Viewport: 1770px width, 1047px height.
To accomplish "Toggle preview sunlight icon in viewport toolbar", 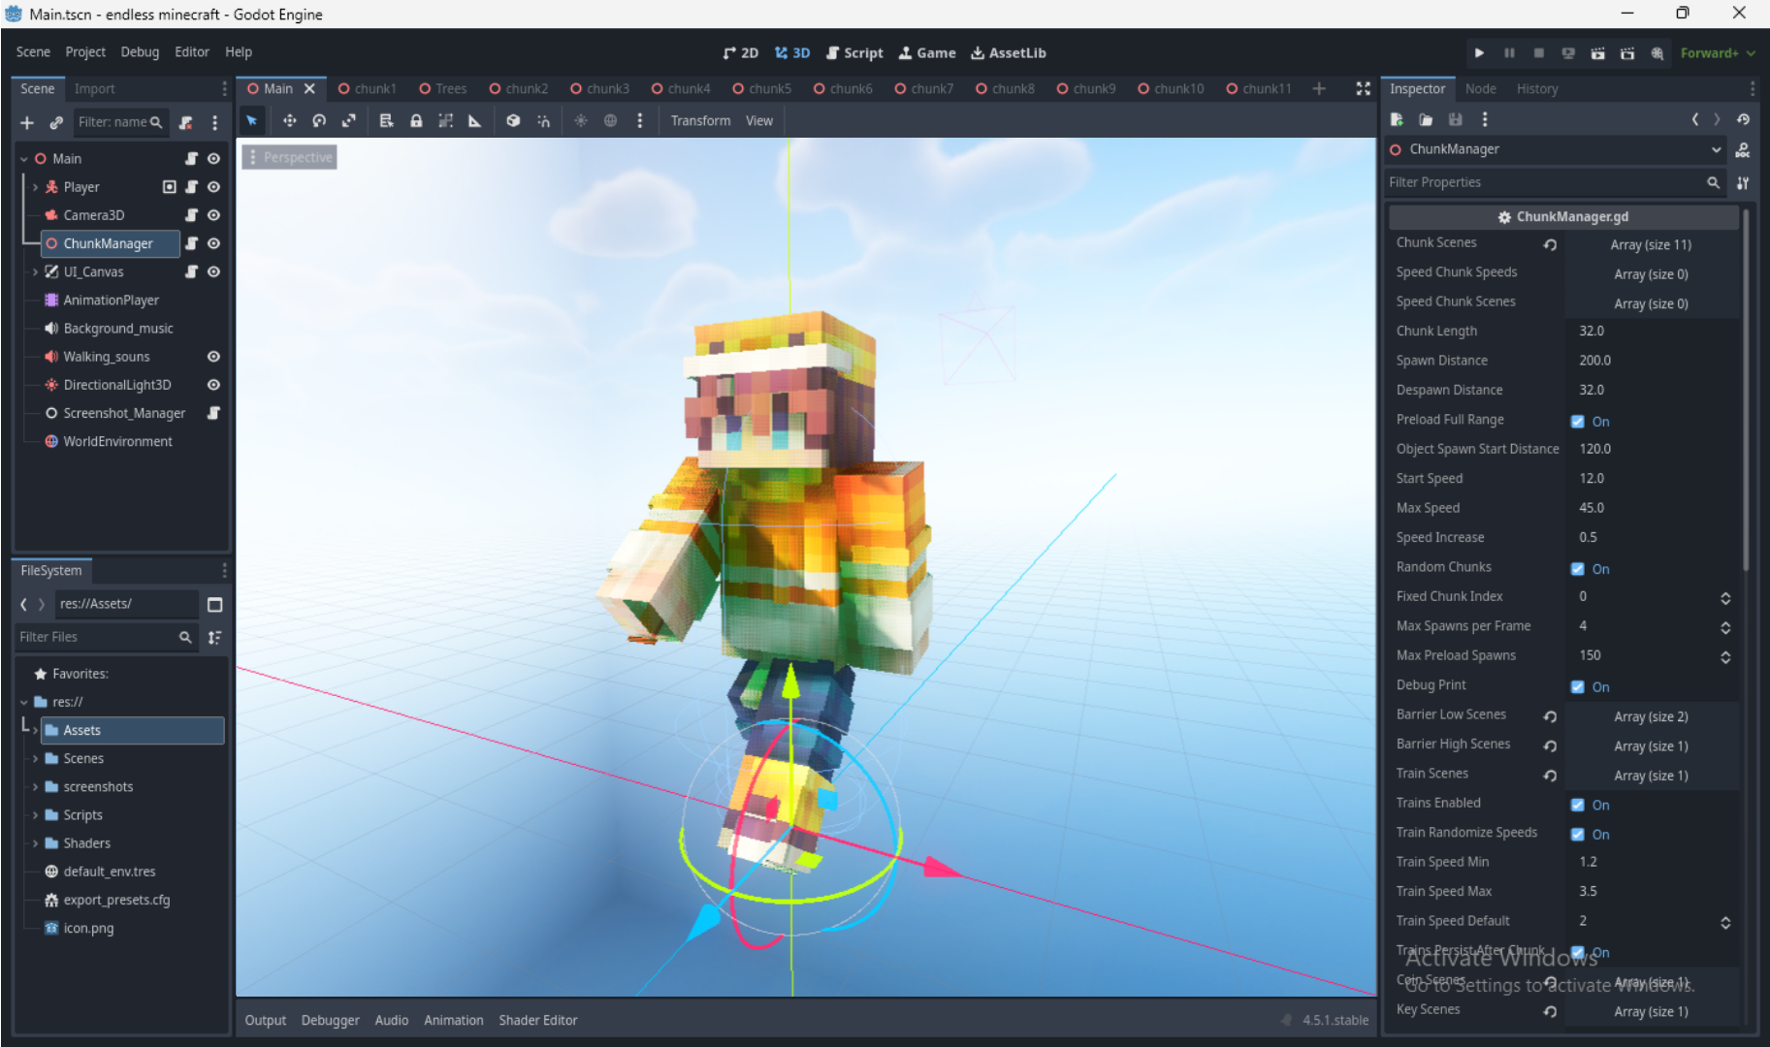I will [581, 120].
